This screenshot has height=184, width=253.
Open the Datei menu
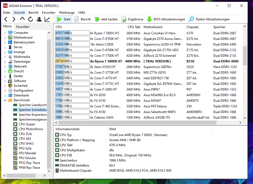pos(7,13)
